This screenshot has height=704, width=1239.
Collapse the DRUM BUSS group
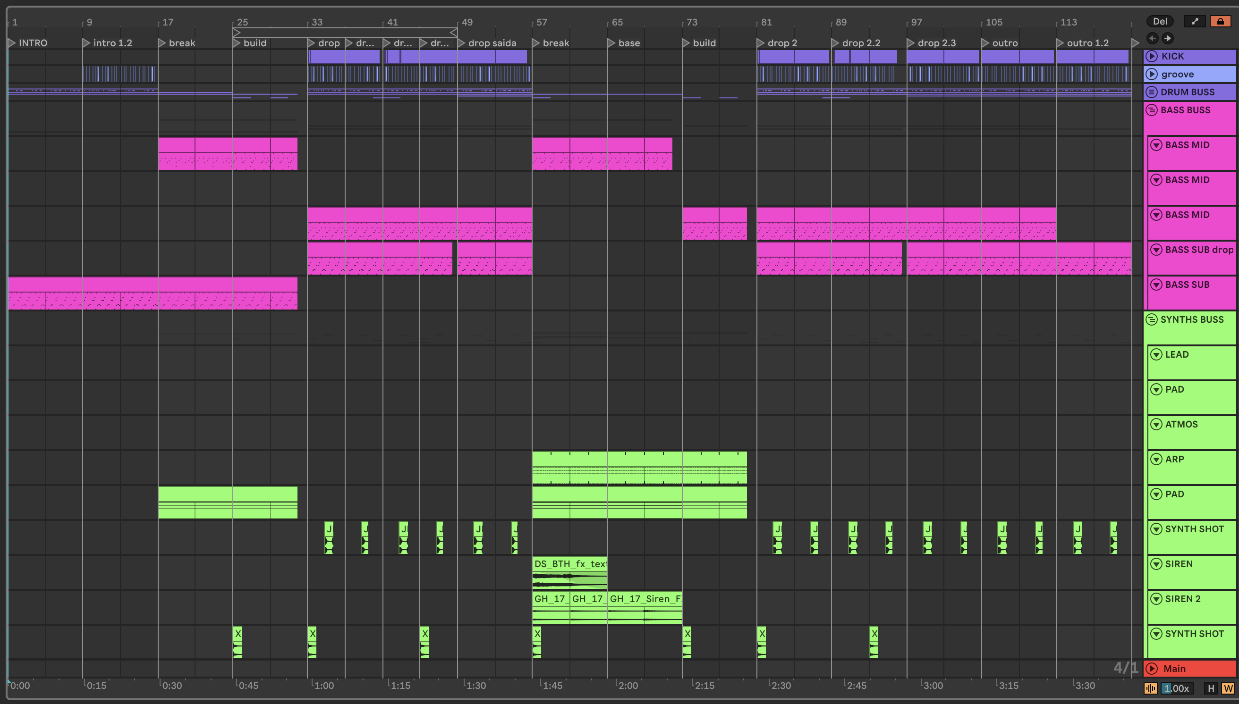1152,92
